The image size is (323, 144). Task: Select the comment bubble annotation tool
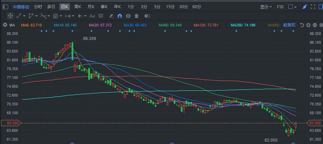[101, 16]
